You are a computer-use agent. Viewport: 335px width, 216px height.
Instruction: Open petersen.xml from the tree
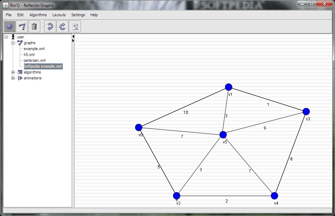click(34, 60)
